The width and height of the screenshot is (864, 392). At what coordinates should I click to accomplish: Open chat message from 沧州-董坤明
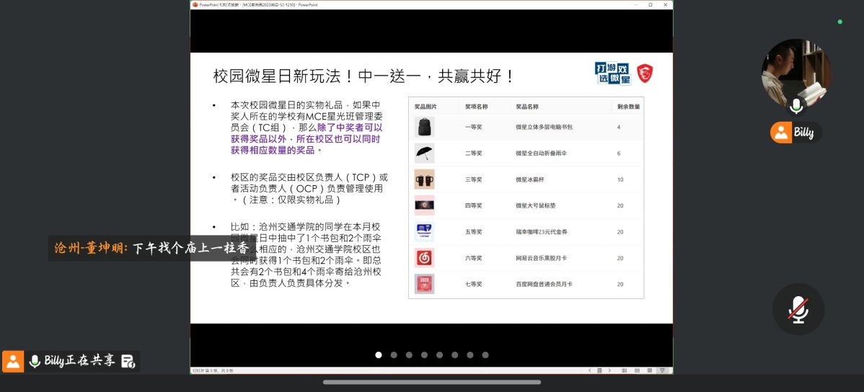pos(154,249)
